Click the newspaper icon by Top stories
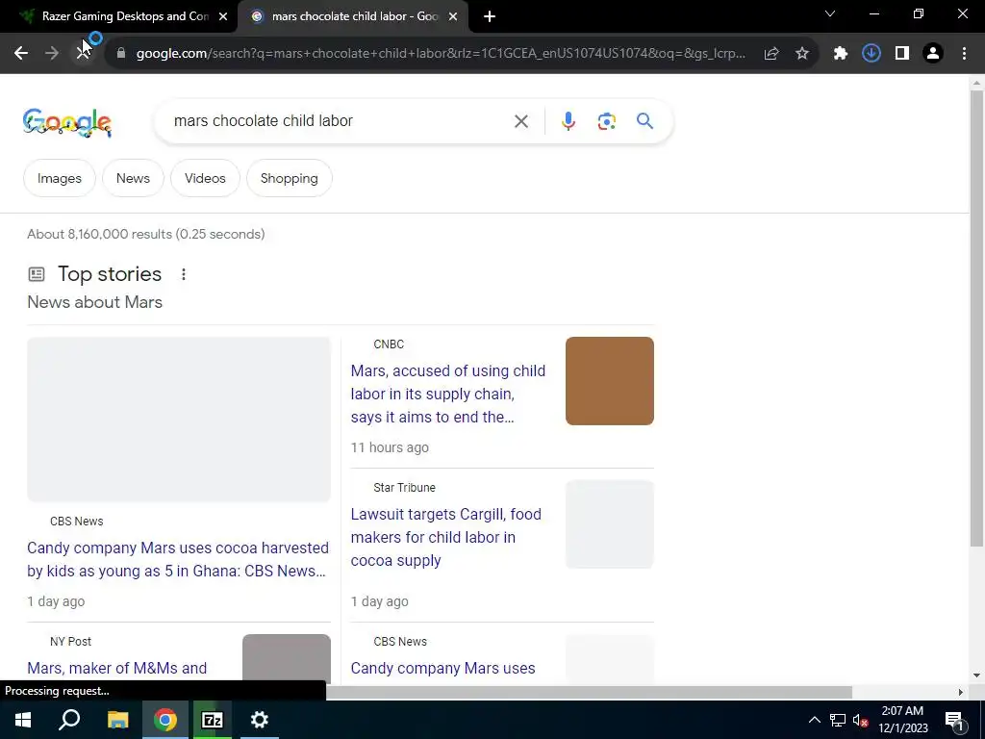 [x=37, y=274]
